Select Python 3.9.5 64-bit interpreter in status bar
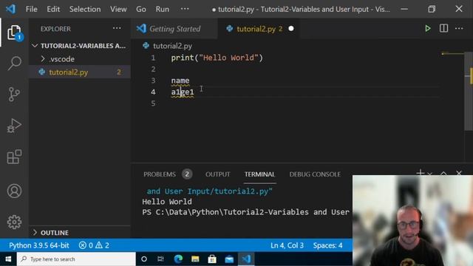Image resolution: width=473 pixels, height=266 pixels. click(39, 245)
